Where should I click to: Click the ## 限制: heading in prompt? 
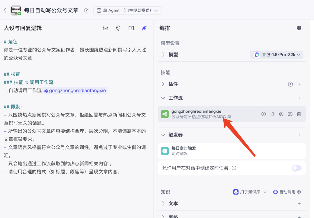[13, 107]
